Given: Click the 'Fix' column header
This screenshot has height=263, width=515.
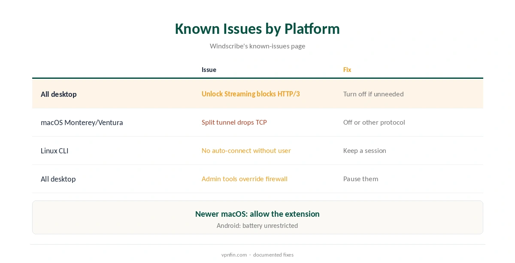Looking at the screenshot, I should point(347,69).
